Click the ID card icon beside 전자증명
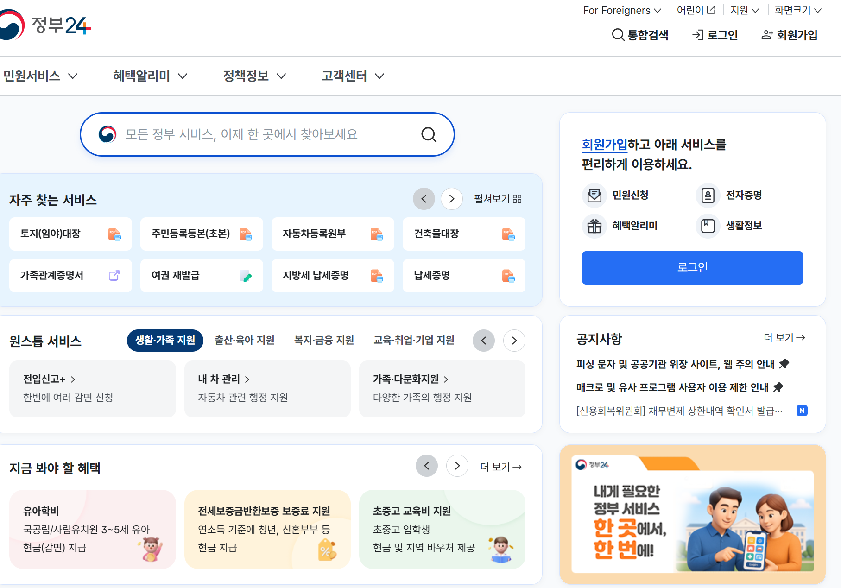Image resolution: width=841 pixels, height=588 pixels. (708, 195)
